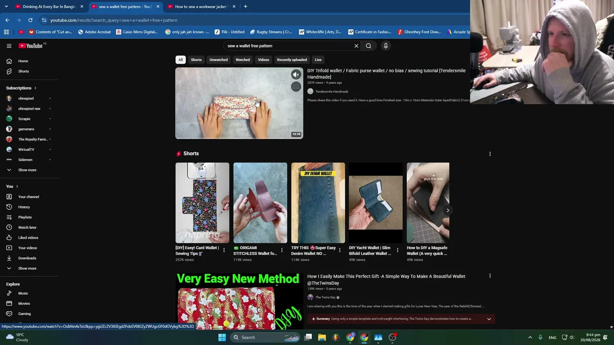
Task: Switch to Drinking At Every Bar tab
Action: pos(49,7)
